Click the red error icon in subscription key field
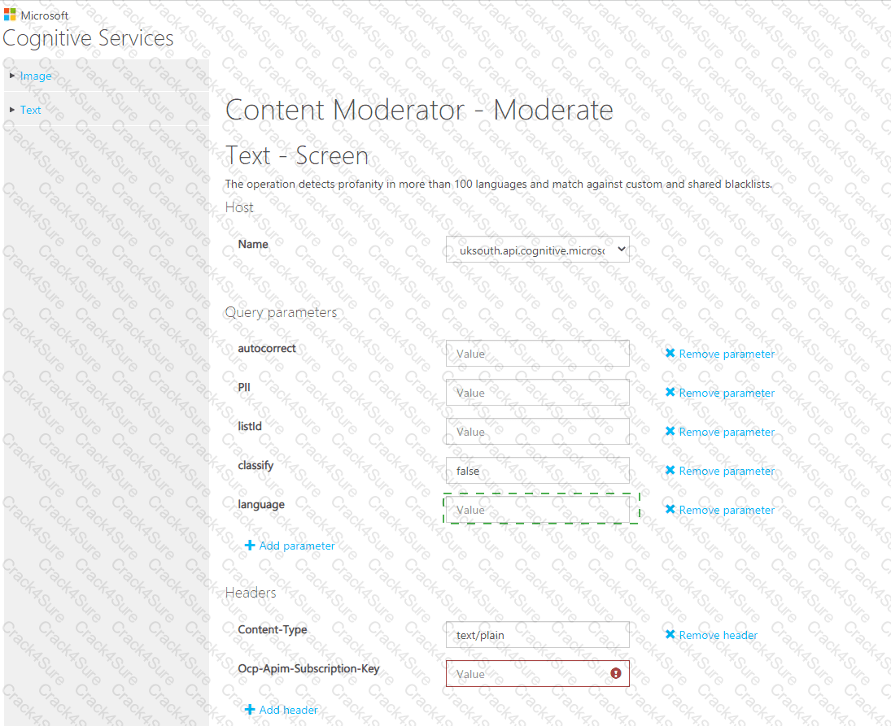Screen dimensions: 891x726 (616, 673)
